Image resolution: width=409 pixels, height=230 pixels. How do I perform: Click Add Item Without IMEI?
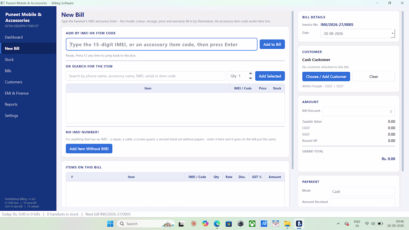(89, 149)
